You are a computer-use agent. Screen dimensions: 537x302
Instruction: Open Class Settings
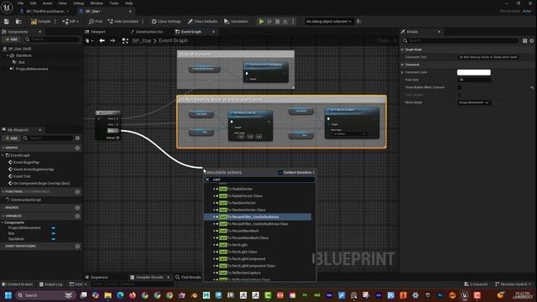(166, 22)
